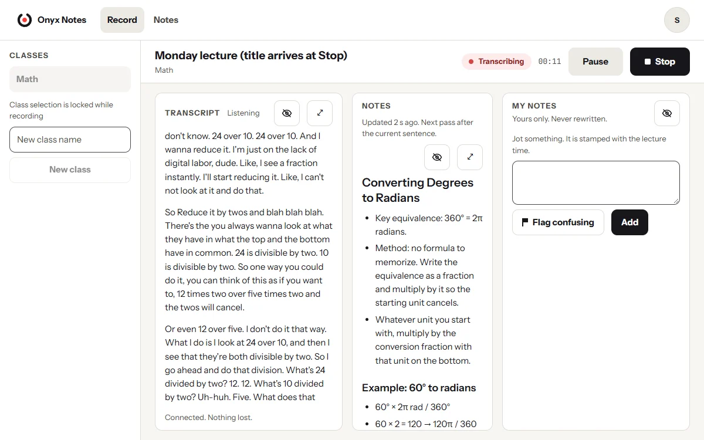Click the 'Key equivalence: 360° = 2π' bullet
The image size is (704, 440).
(x=429, y=225)
